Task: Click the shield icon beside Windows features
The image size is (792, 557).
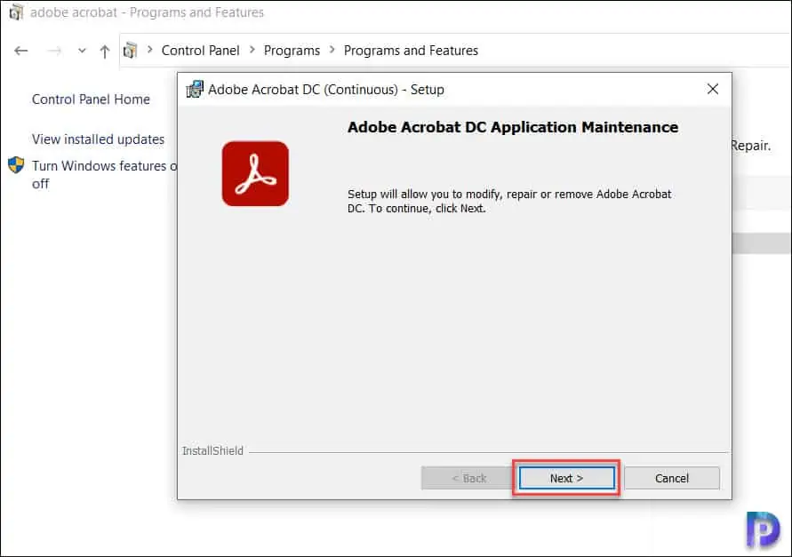Action: 16,164
